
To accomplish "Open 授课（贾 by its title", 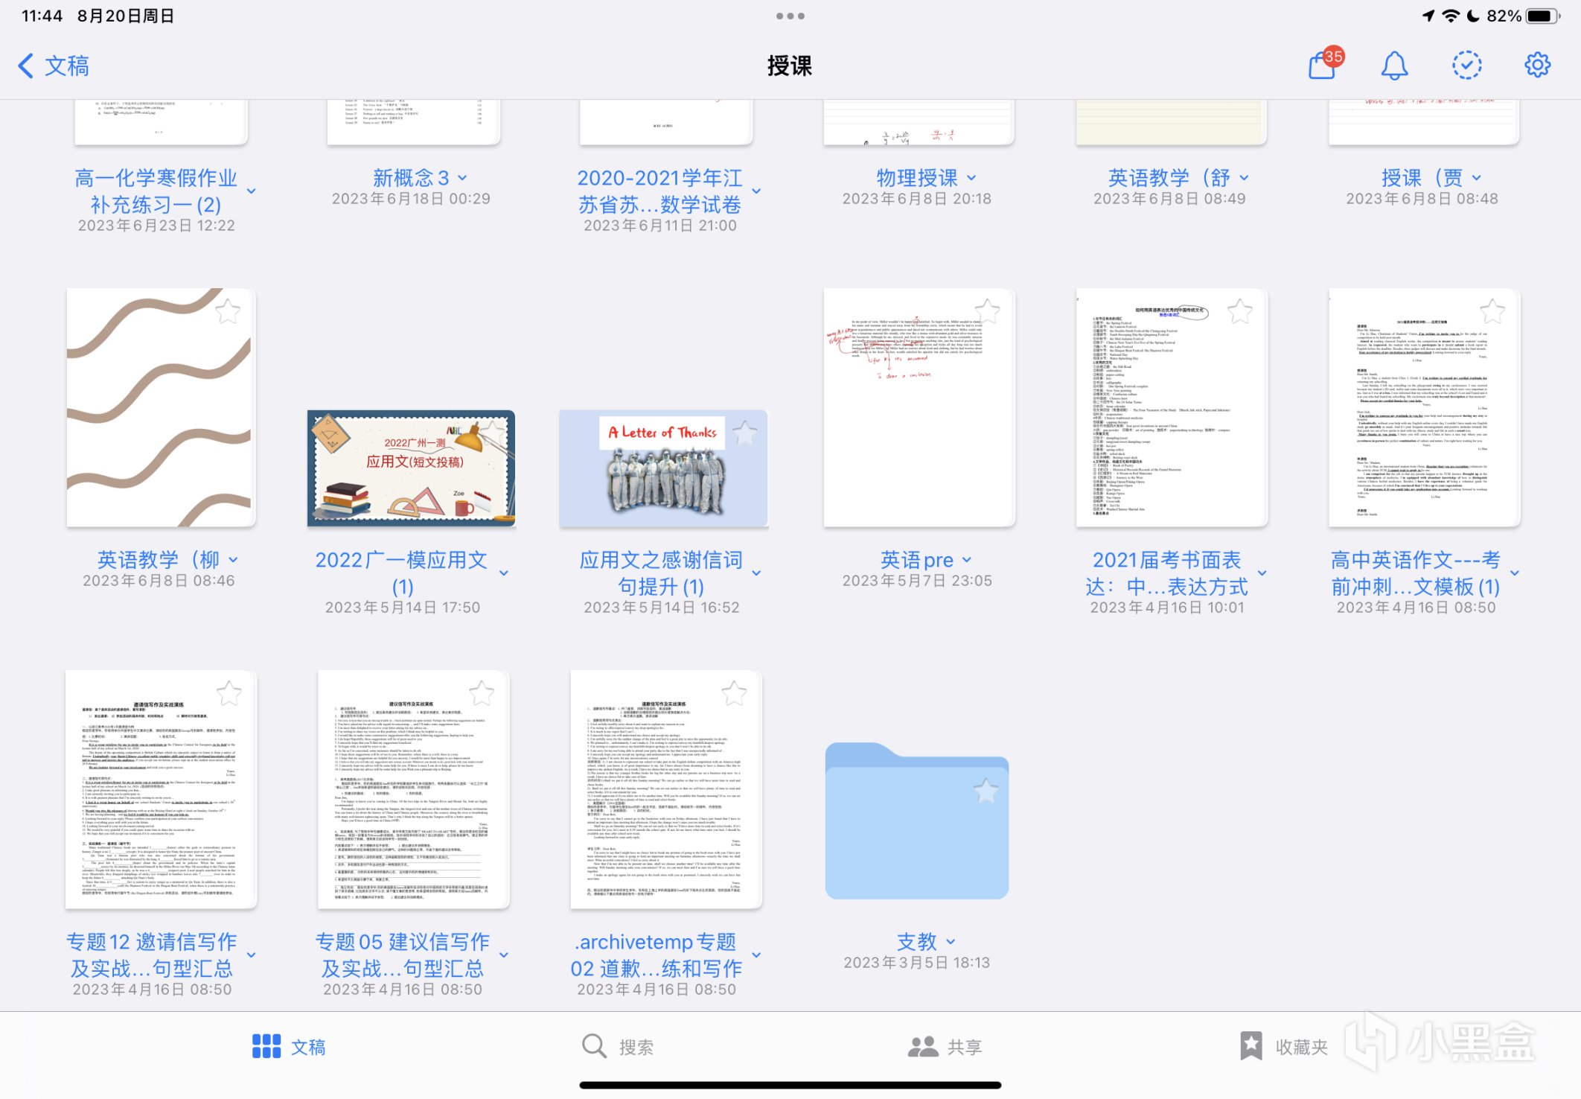I will click(x=1422, y=178).
